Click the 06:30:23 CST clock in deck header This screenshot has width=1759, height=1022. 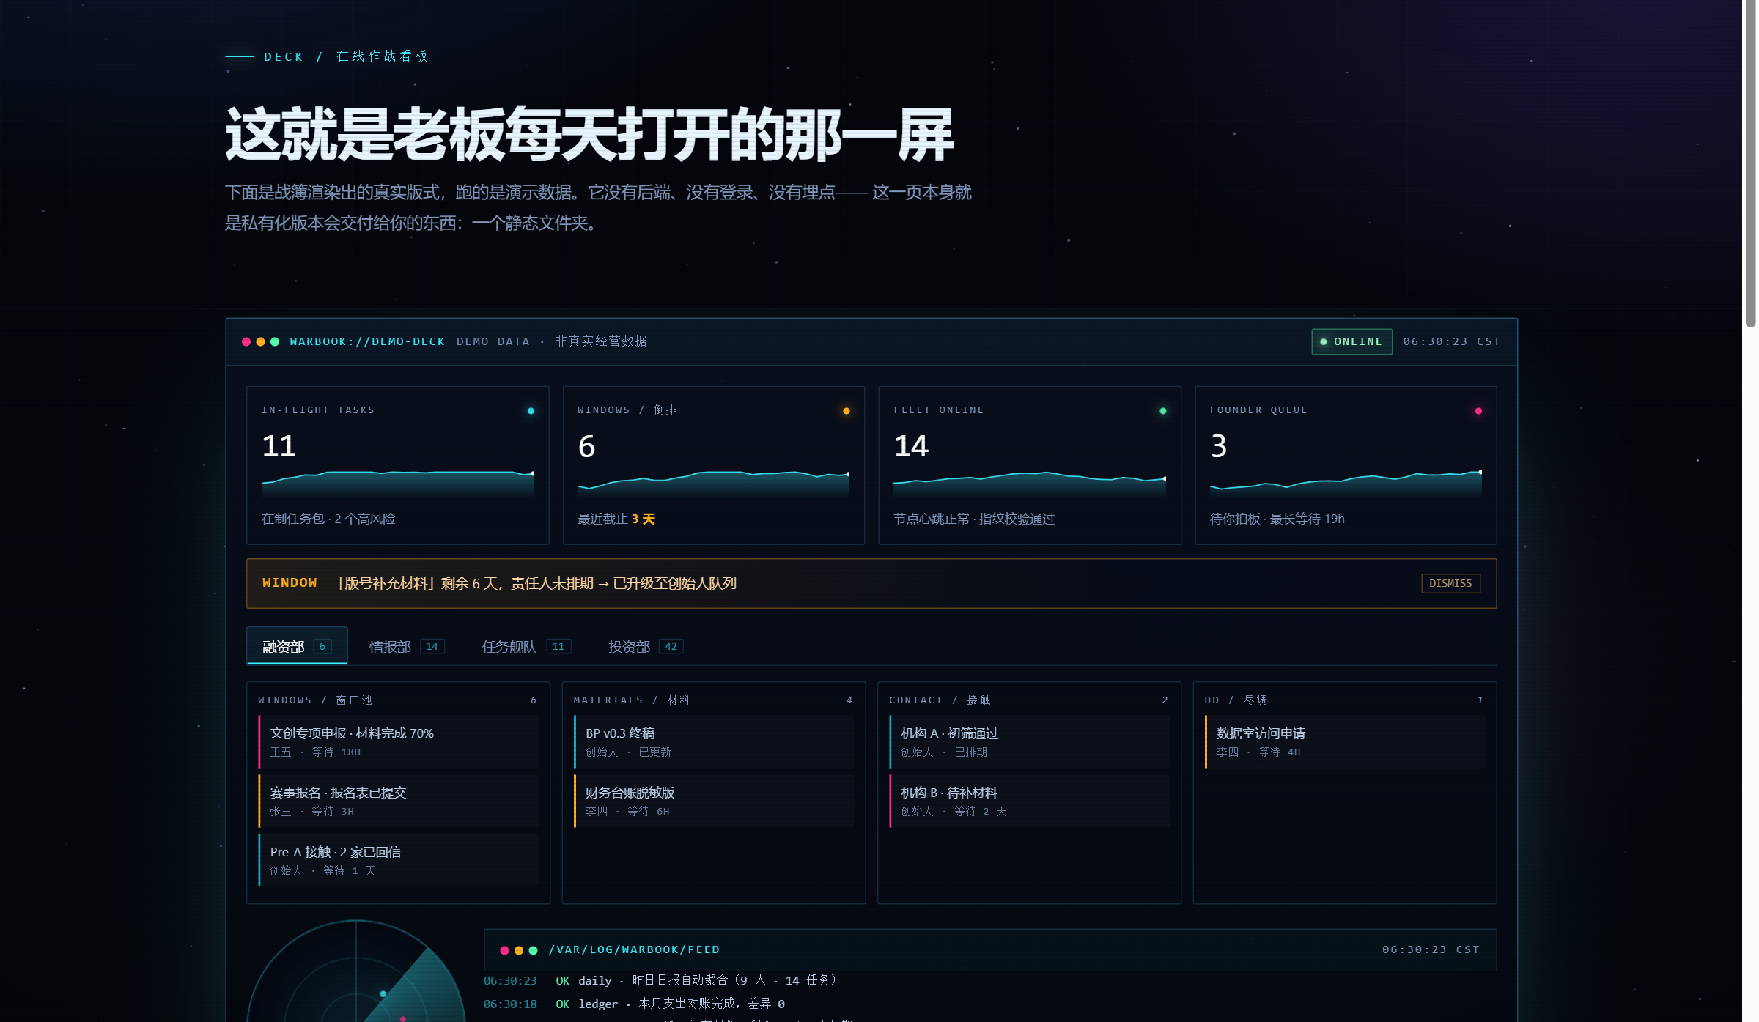1451,341
